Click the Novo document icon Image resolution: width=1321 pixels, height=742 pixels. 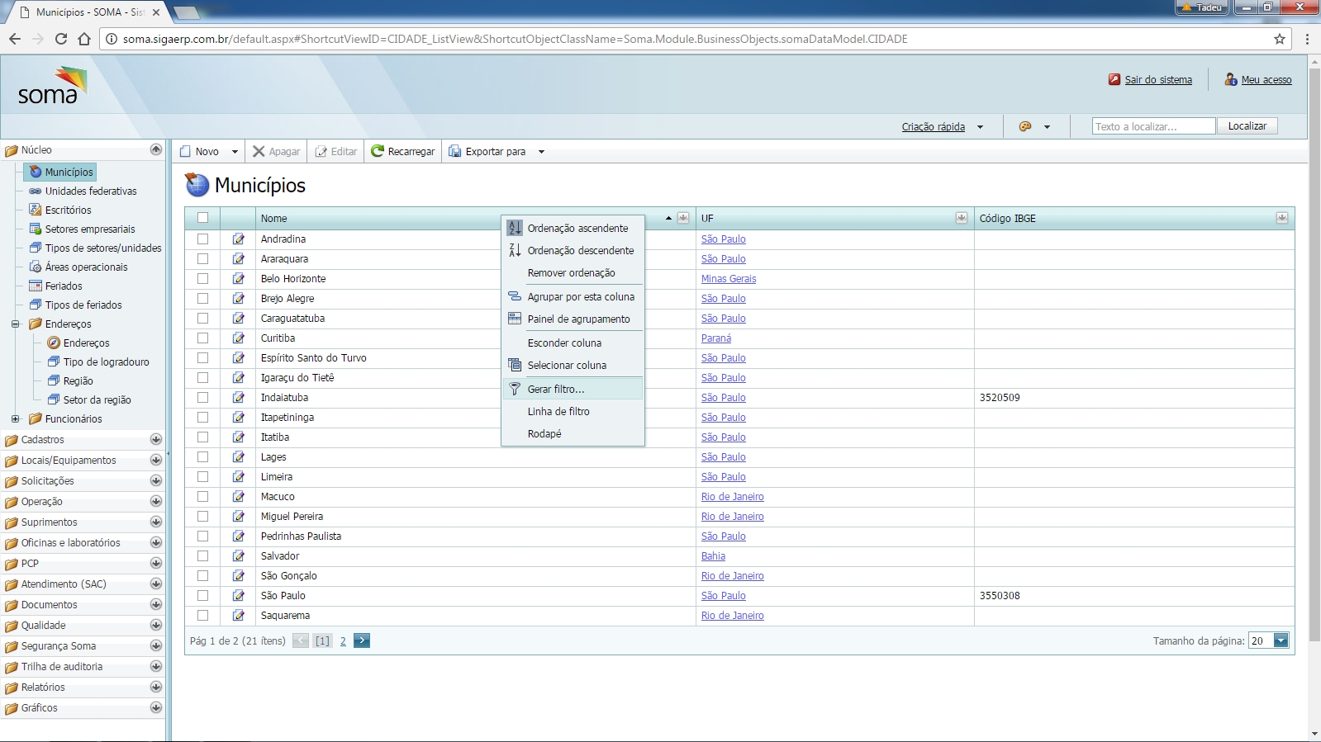click(x=185, y=151)
